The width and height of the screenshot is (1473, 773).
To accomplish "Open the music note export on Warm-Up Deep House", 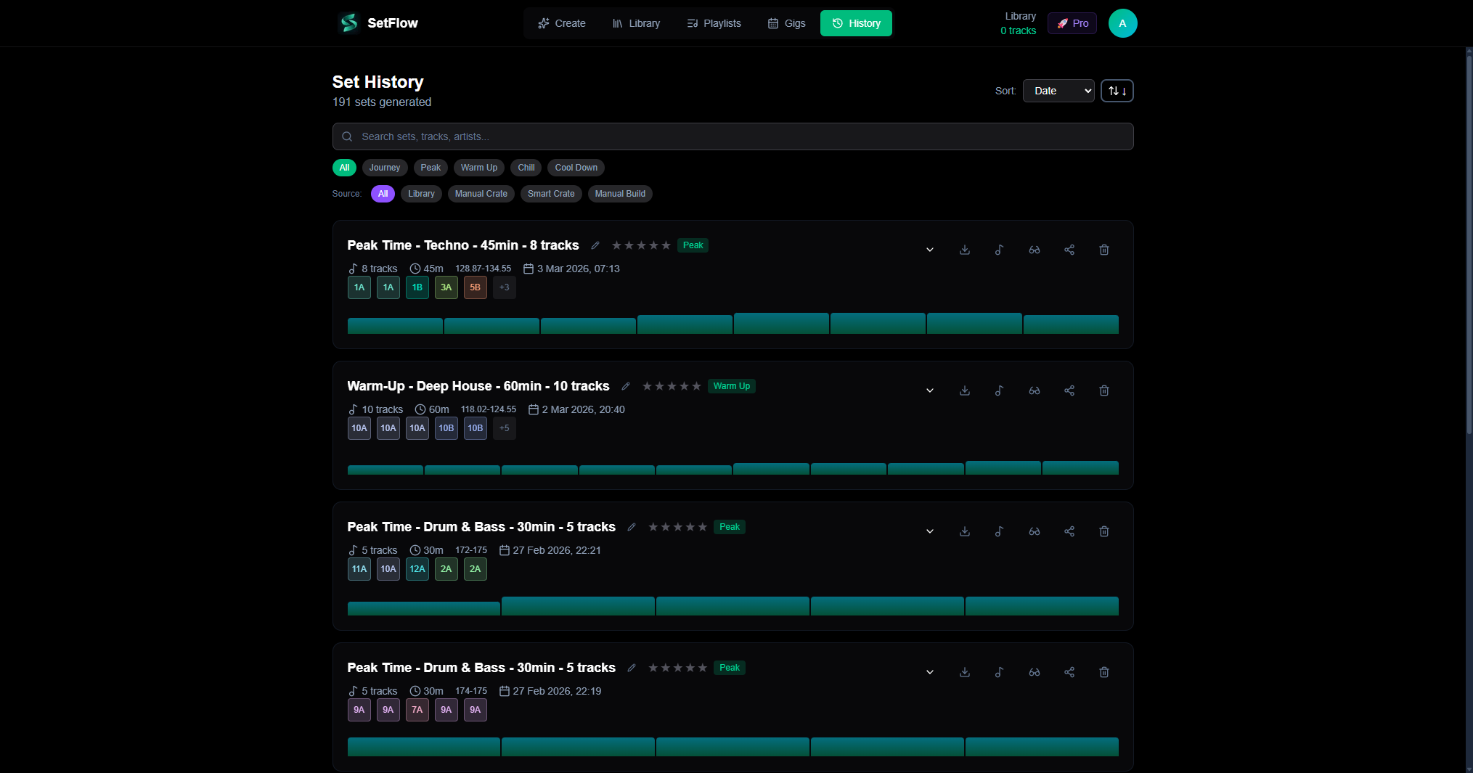I will click(999, 390).
